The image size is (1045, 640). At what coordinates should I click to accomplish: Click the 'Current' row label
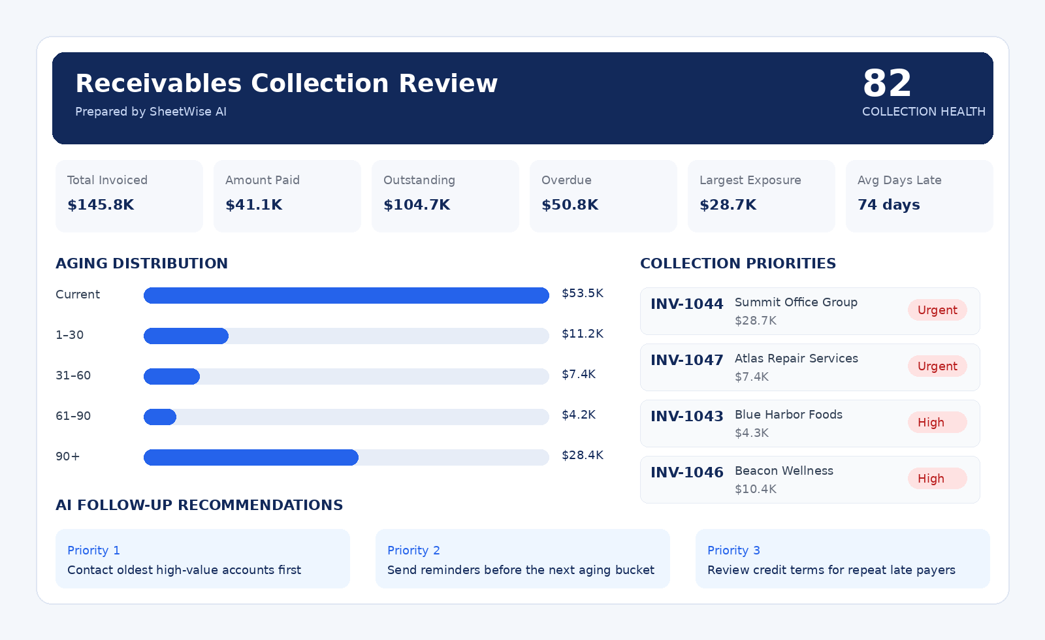(78, 295)
